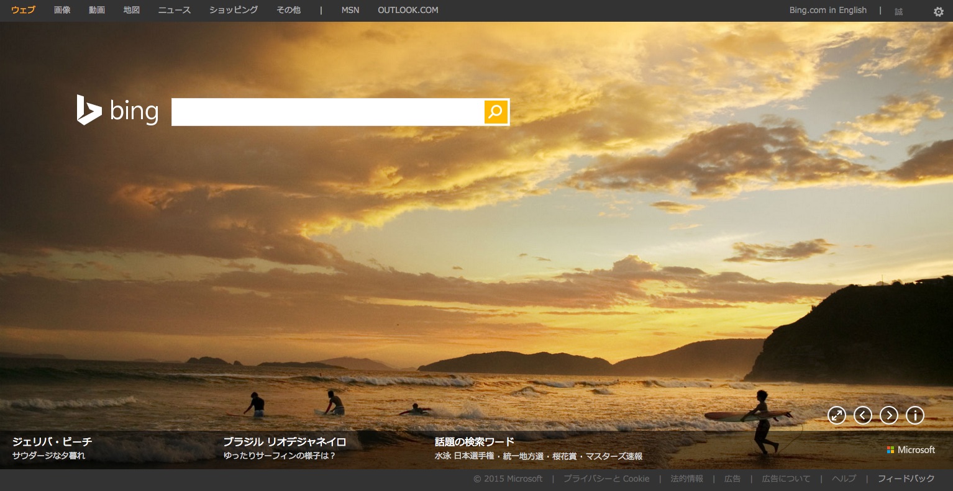Expand background image to full screen
Image resolution: width=953 pixels, height=491 pixels.
(x=837, y=415)
